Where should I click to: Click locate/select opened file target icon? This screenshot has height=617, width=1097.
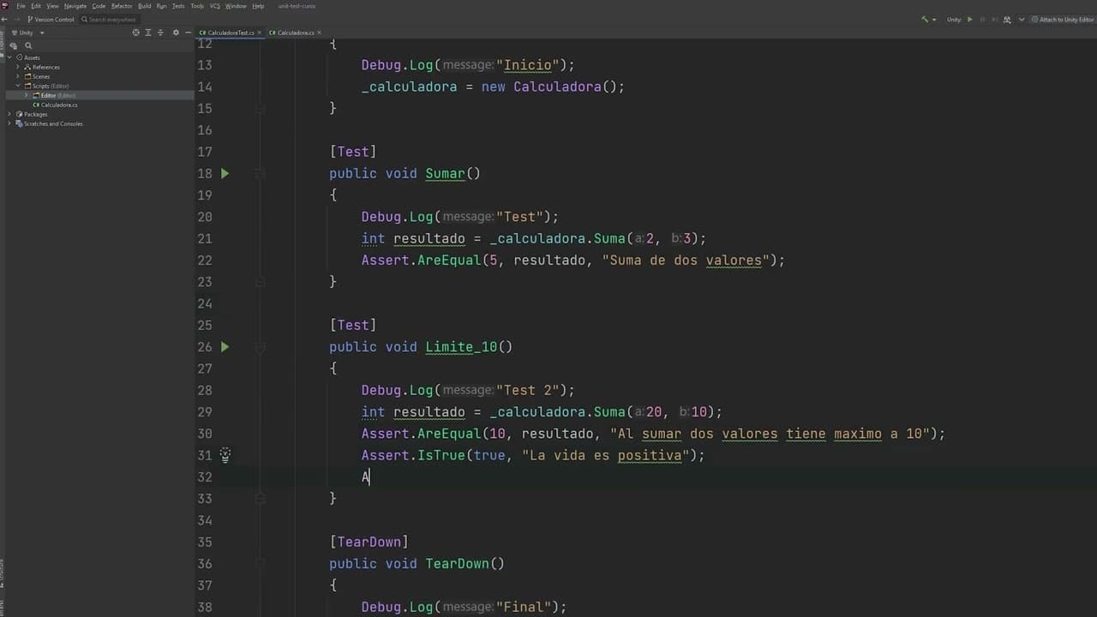[x=135, y=33]
